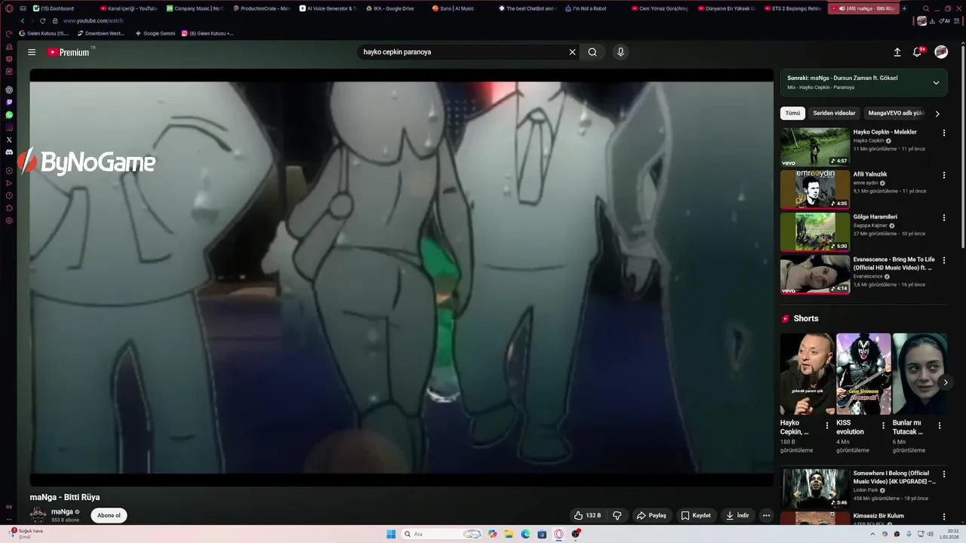Open the Downtown West bookmark
966x543 pixels.
[100, 33]
